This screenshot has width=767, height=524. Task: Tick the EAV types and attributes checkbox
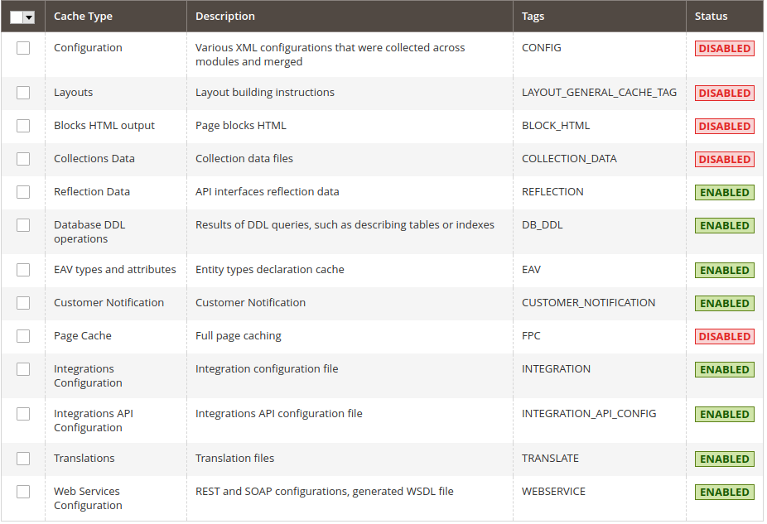[23, 271]
